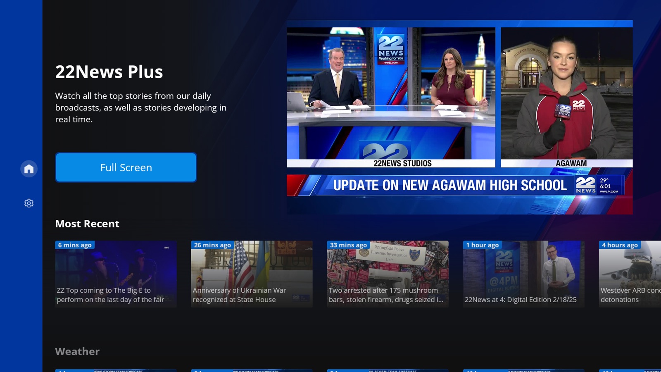661x372 pixels.
Task: Click the 'Watch all the top stories' description
Action: [x=141, y=107]
